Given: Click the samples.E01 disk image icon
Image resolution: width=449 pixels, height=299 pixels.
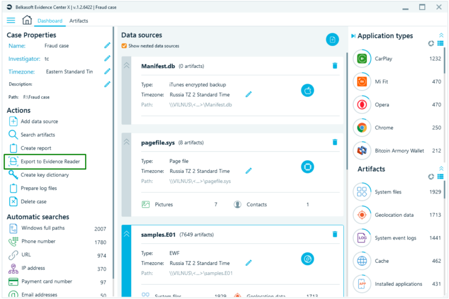Looking at the screenshot, I should click(x=307, y=259).
